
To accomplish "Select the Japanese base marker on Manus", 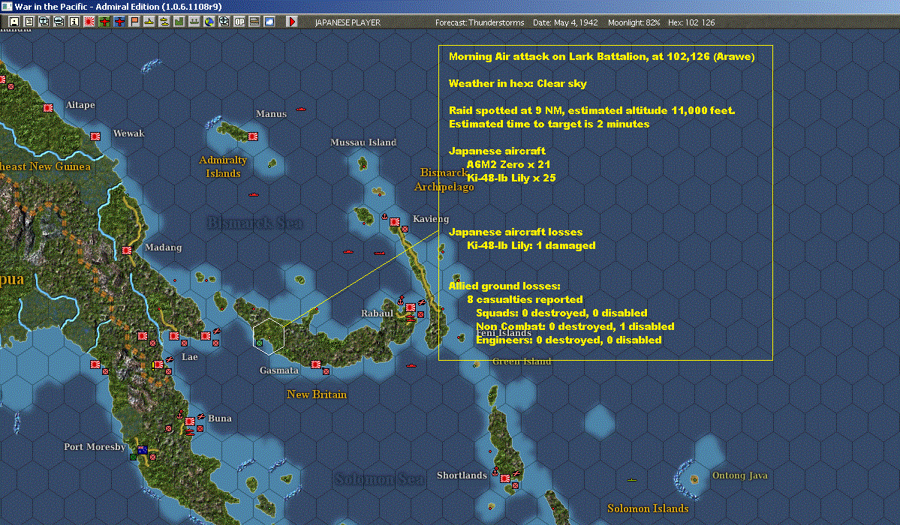I will pos(252,136).
